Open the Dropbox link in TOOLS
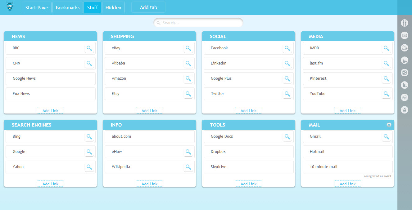412x210 pixels. (x=218, y=152)
